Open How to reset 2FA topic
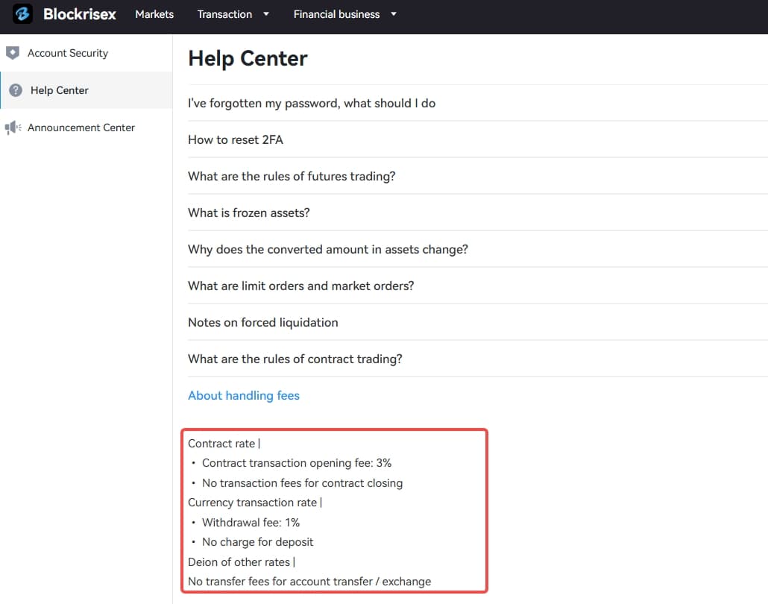The image size is (768, 604). click(x=236, y=139)
